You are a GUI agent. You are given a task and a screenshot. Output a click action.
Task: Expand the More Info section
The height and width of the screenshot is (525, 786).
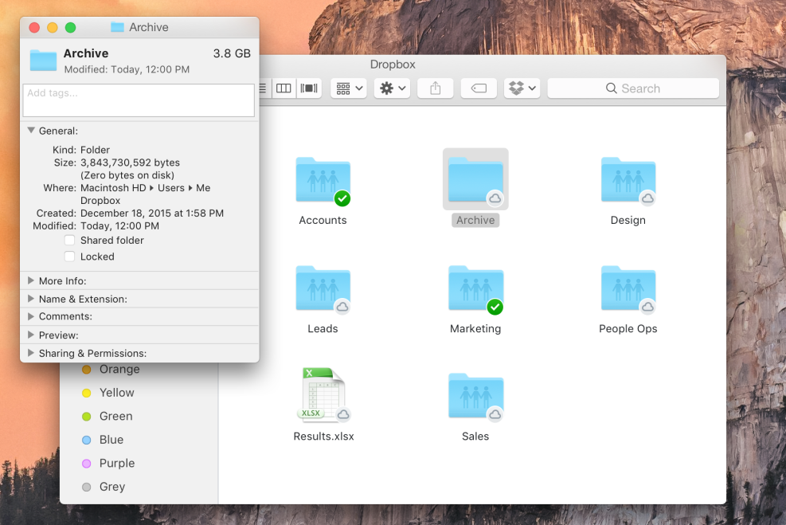tap(31, 280)
